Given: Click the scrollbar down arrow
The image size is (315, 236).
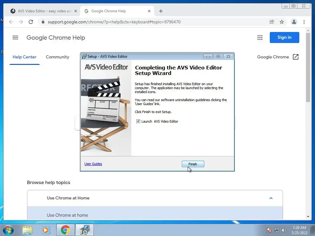Looking at the screenshot, I should coord(308,217).
